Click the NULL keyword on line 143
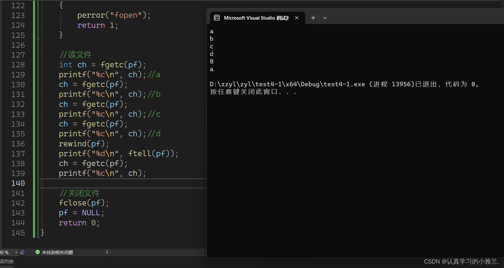 pos(91,213)
